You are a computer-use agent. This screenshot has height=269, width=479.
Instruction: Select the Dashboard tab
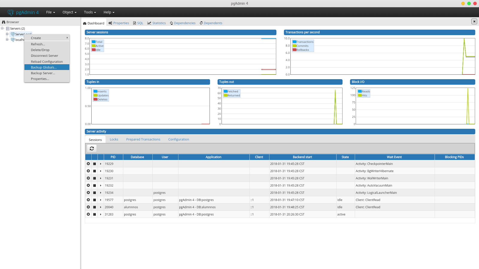pyautogui.click(x=94, y=23)
